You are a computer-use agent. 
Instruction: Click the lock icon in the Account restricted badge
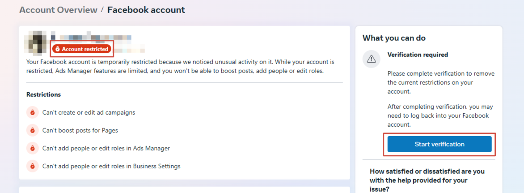point(57,49)
